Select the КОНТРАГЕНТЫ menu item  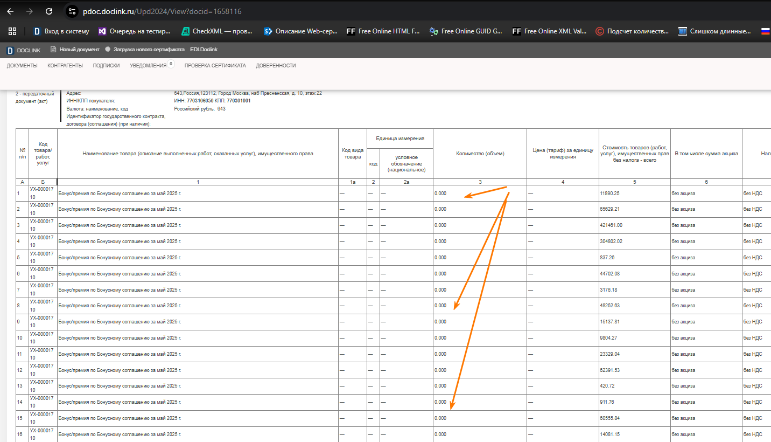(x=65, y=66)
